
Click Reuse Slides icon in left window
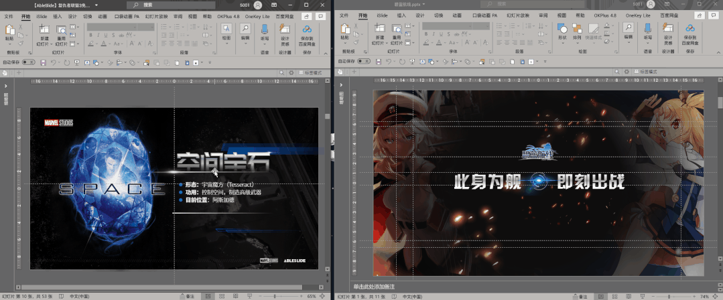click(62, 30)
